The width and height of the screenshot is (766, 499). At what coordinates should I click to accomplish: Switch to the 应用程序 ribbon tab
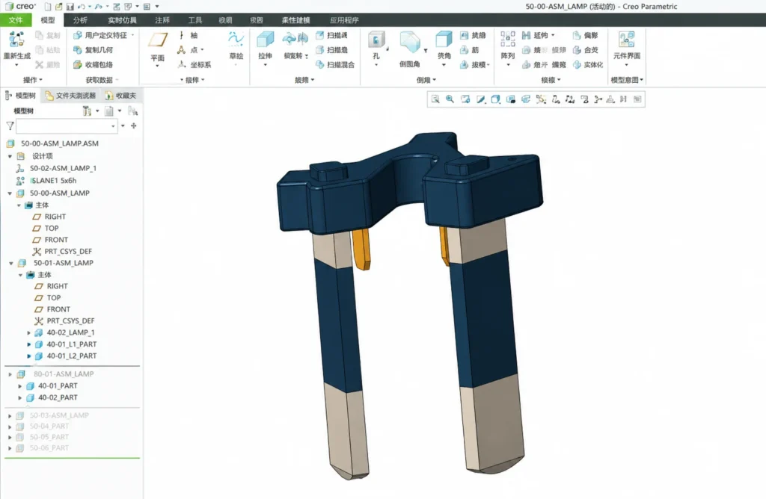tap(344, 20)
